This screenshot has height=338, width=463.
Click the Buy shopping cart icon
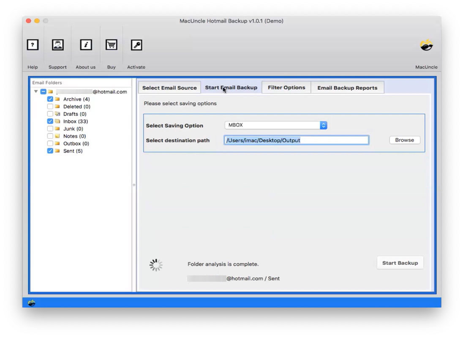point(112,45)
